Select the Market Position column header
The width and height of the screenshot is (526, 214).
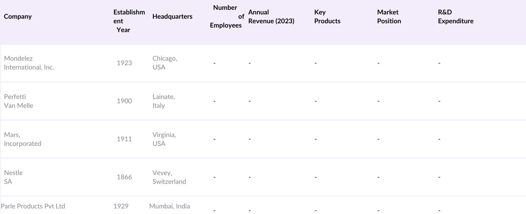point(389,16)
